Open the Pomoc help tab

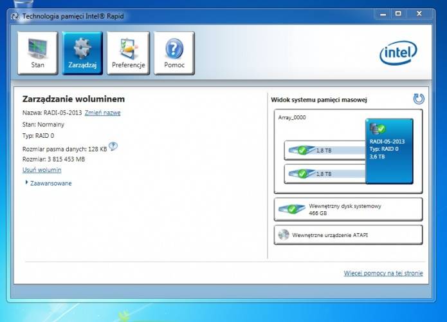174,53
